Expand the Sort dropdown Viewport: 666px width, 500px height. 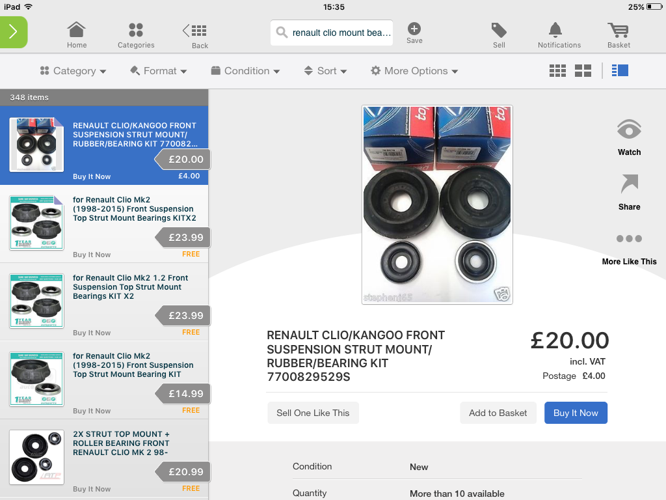(325, 71)
